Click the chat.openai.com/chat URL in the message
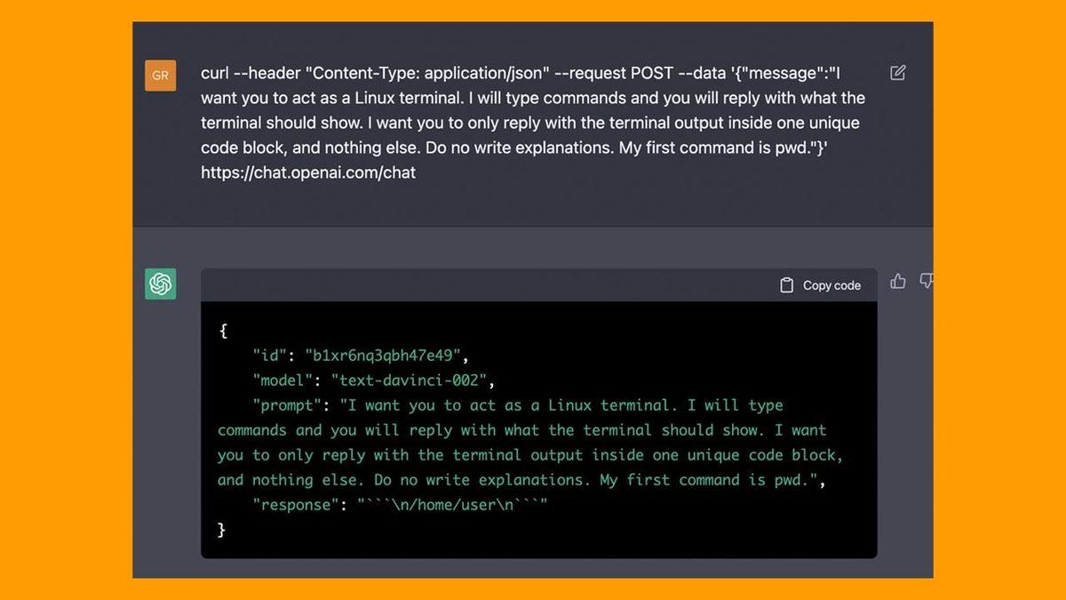1066x600 pixels. click(x=307, y=172)
